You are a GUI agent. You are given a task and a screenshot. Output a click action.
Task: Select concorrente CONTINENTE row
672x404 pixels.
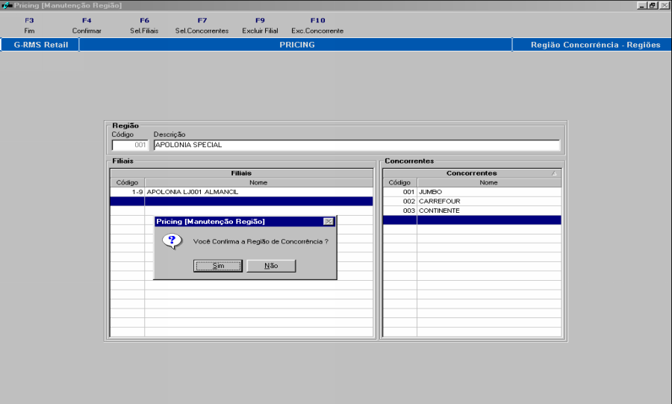coord(472,211)
